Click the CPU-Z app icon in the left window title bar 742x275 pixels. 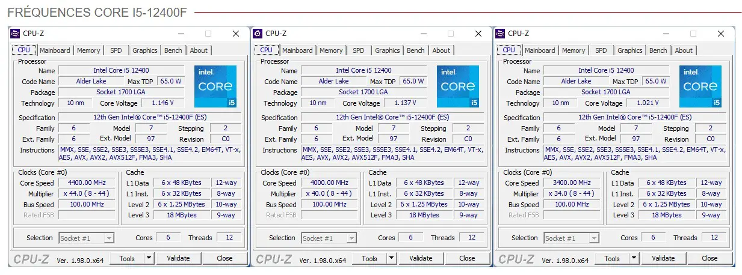coord(16,34)
